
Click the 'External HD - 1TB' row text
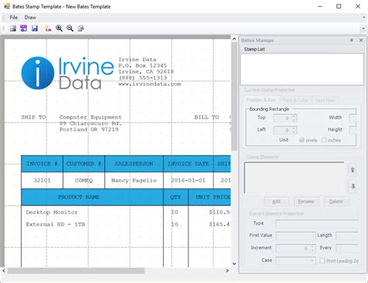[x=55, y=224]
